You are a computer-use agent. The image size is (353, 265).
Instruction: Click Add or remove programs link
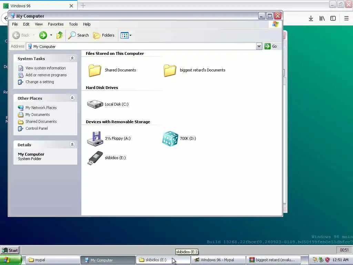tap(46, 75)
